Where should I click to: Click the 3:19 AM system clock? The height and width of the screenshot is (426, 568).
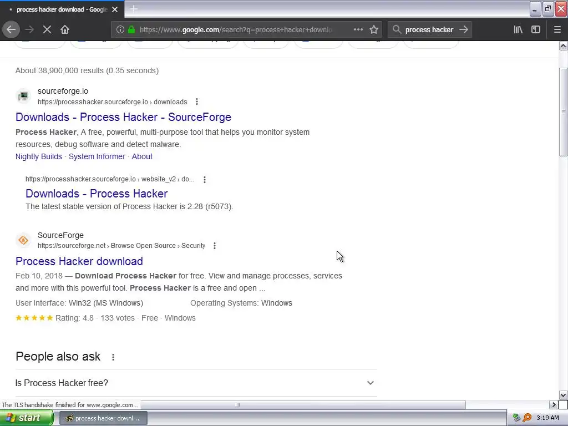(547, 418)
